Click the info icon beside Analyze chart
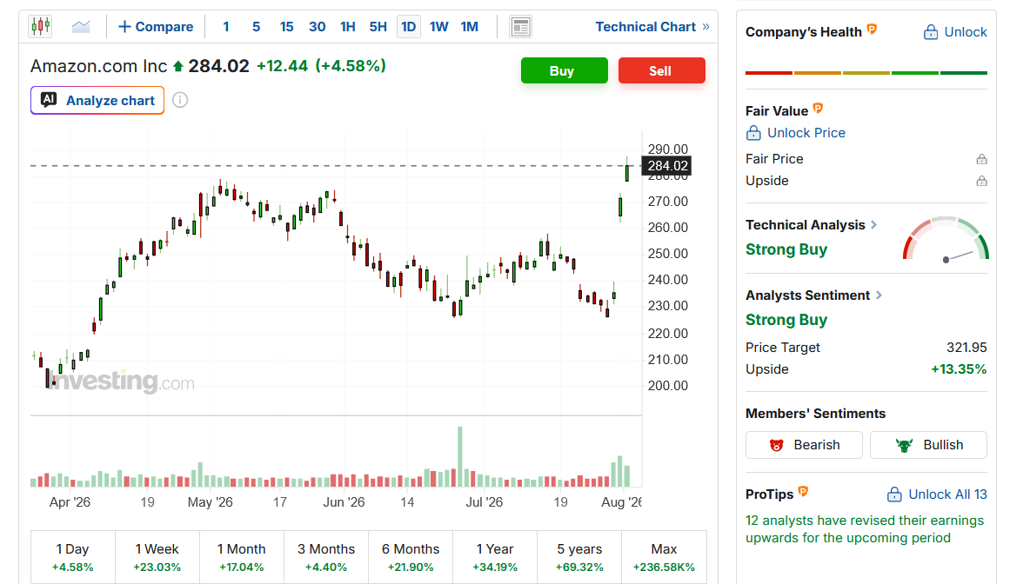This screenshot has height=584, width=1023. tap(180, 101)
